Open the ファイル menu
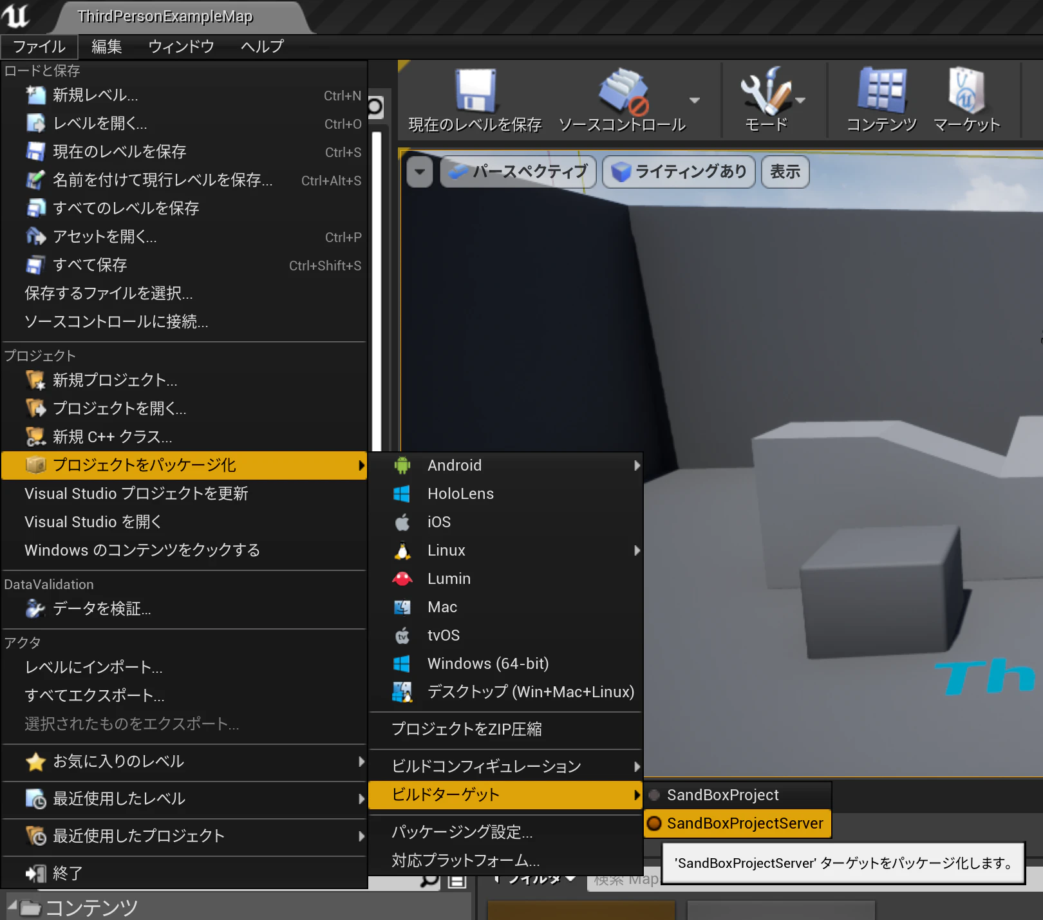The image size is (1043, 920). point(39,46)
